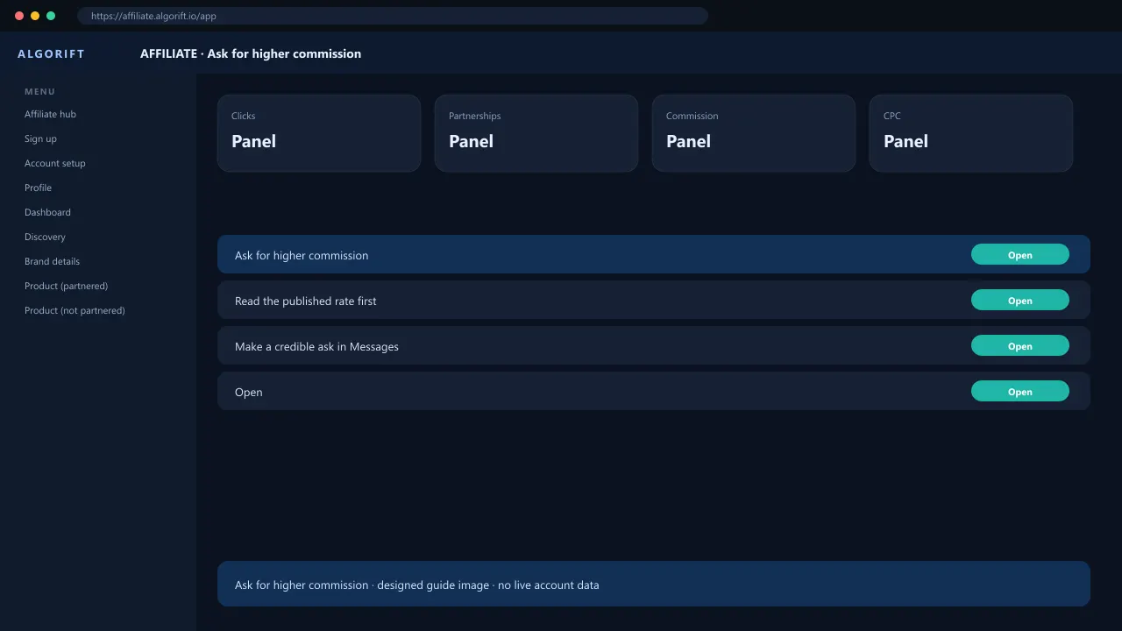1122x631 pixels.
Task: Go to Sign up in sidebar
Action: (40, 138)
